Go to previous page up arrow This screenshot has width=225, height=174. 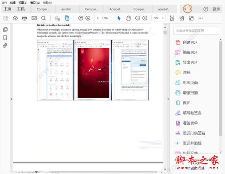pos(81,18)
